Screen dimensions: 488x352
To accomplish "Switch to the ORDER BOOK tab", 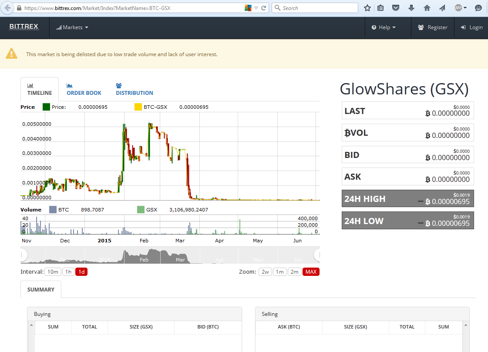I will [x=84, y=89].
